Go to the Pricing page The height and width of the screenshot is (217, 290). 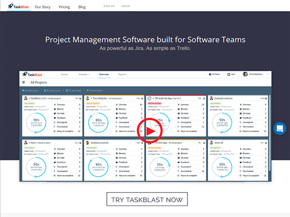click(x=64, y=7)
